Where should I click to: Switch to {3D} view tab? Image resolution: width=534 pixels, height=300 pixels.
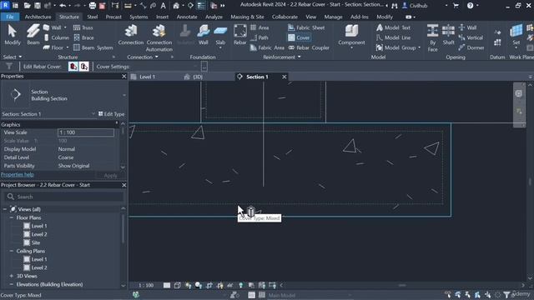pyautogui.click(x=198, y=77)
